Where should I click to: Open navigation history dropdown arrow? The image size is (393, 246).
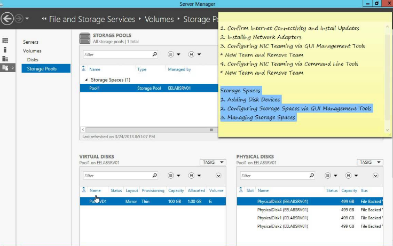point(27,19)
